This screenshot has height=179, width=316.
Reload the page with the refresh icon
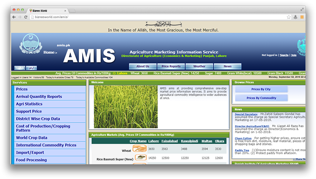coord(26,17)
